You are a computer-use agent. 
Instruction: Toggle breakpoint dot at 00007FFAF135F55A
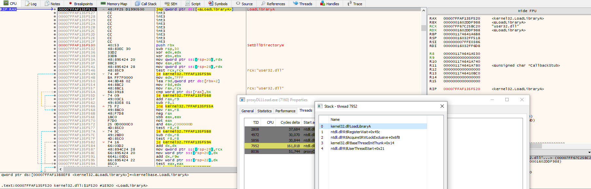coord(55,92)
